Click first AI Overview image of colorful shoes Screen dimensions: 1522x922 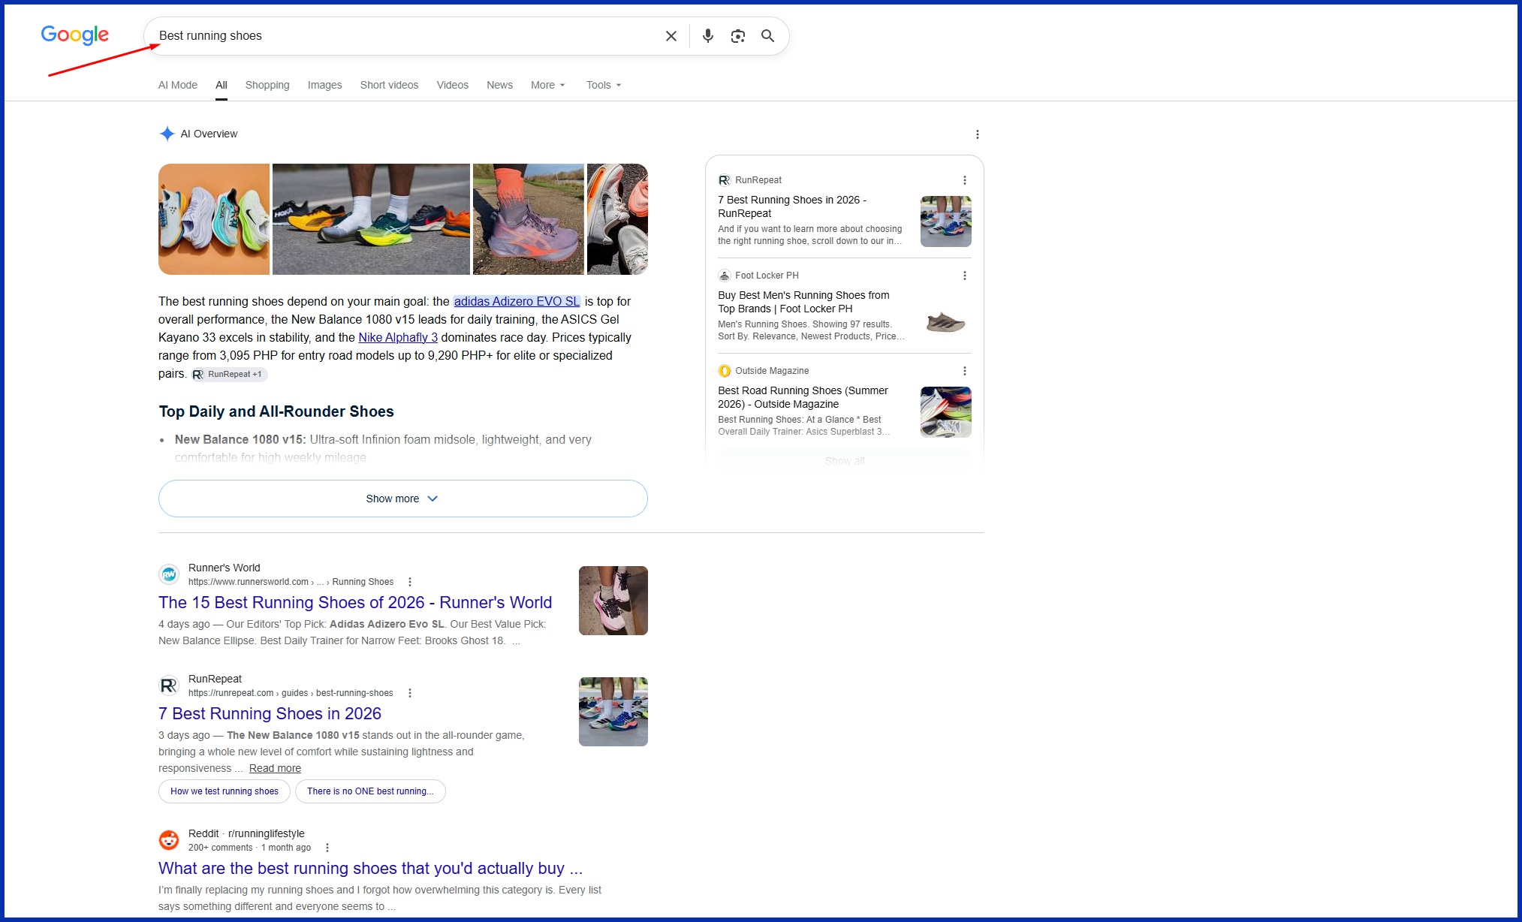pos(214,219)
